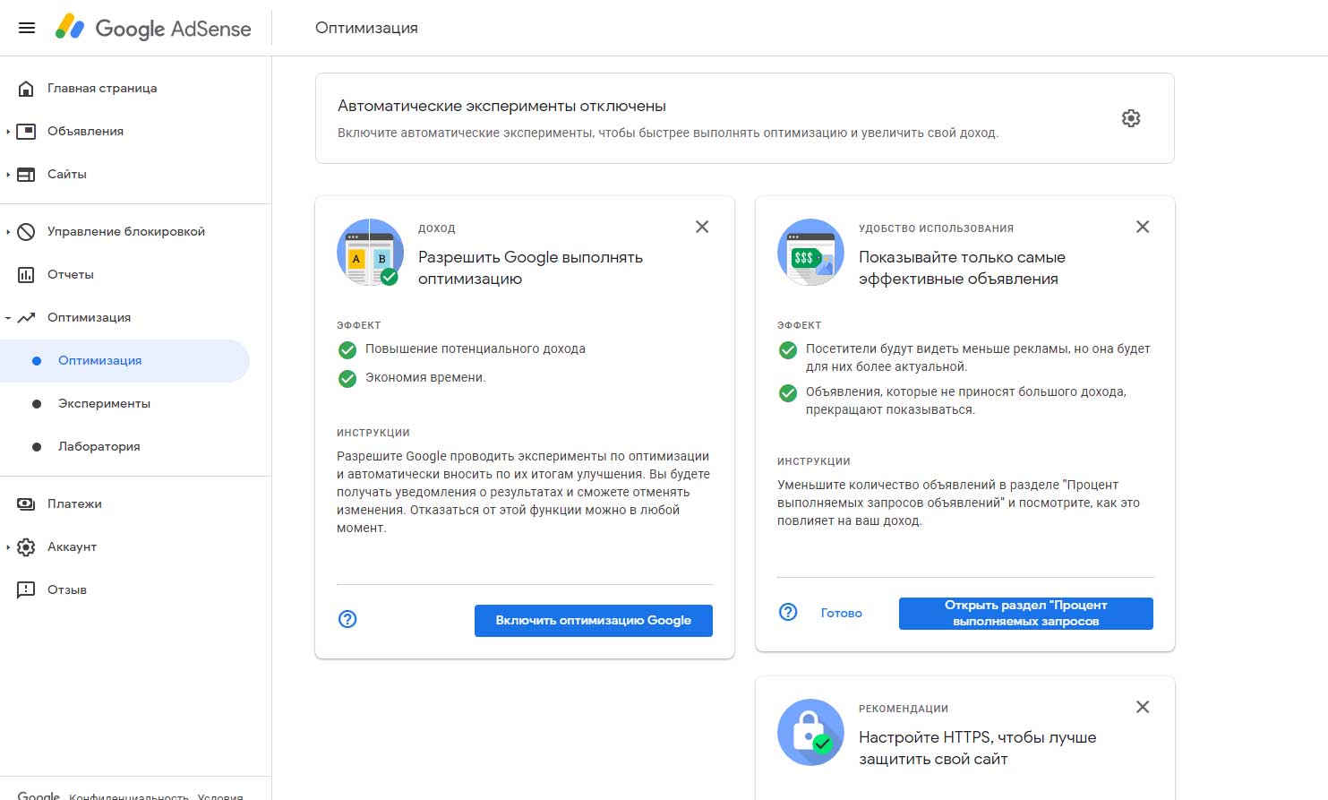
Task: Collapse the Оптимизация section arrow
Action: [8, 318]
